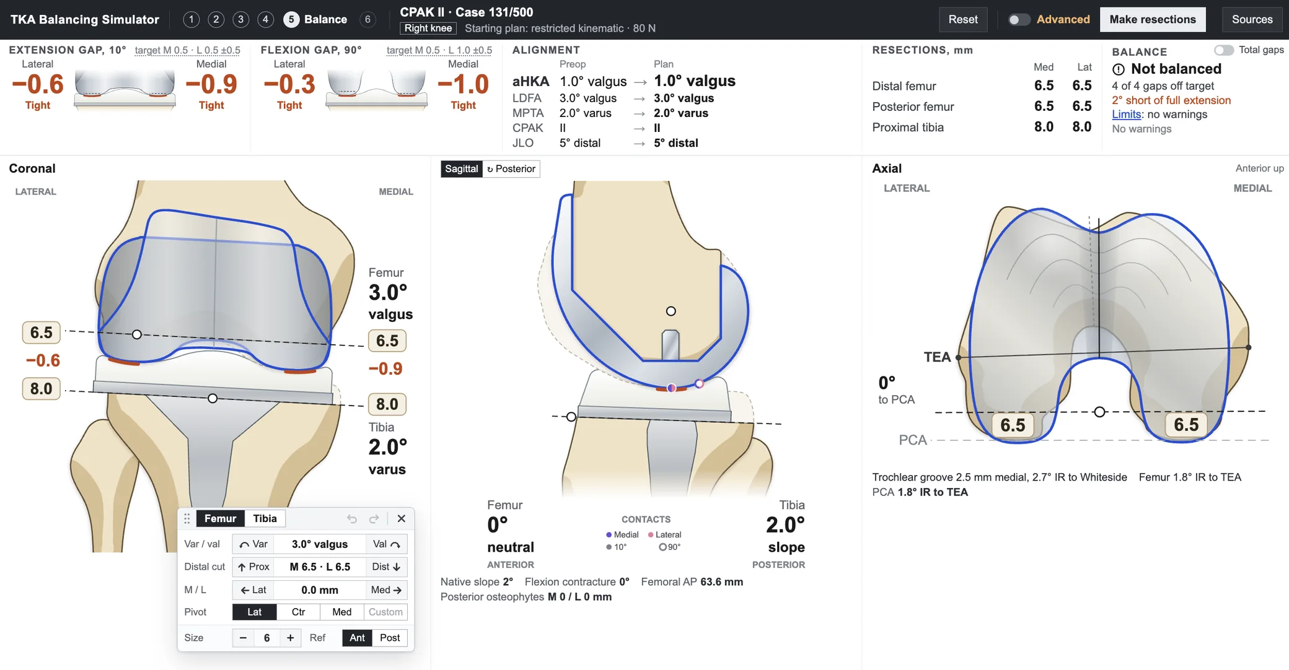
Task: Click femoral cut handle circle in coronal view
Action: pos(137,334)
